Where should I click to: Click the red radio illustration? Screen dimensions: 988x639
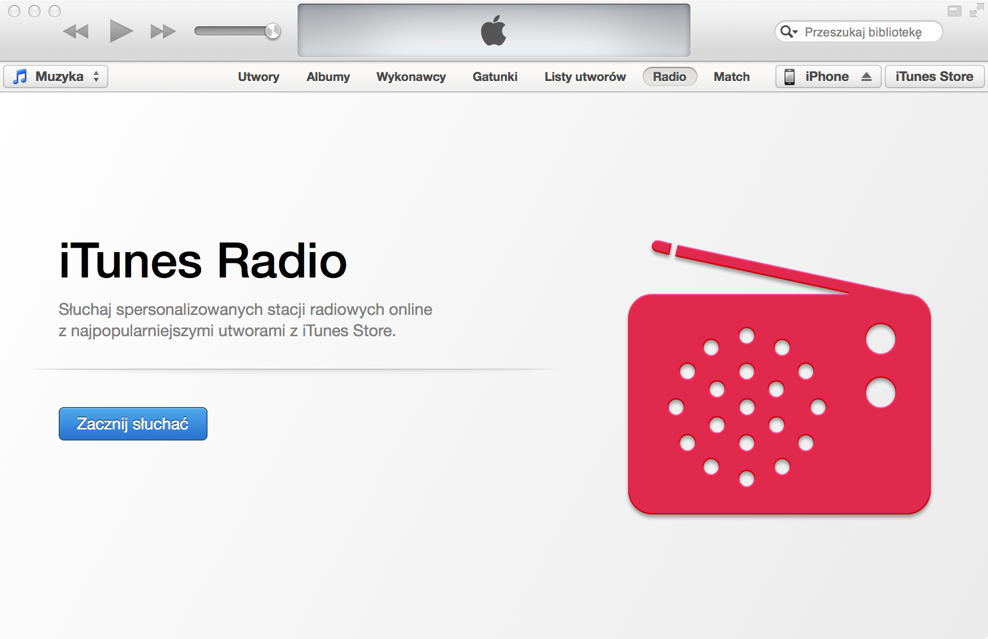pyautogui.click(x=779, y=377)
